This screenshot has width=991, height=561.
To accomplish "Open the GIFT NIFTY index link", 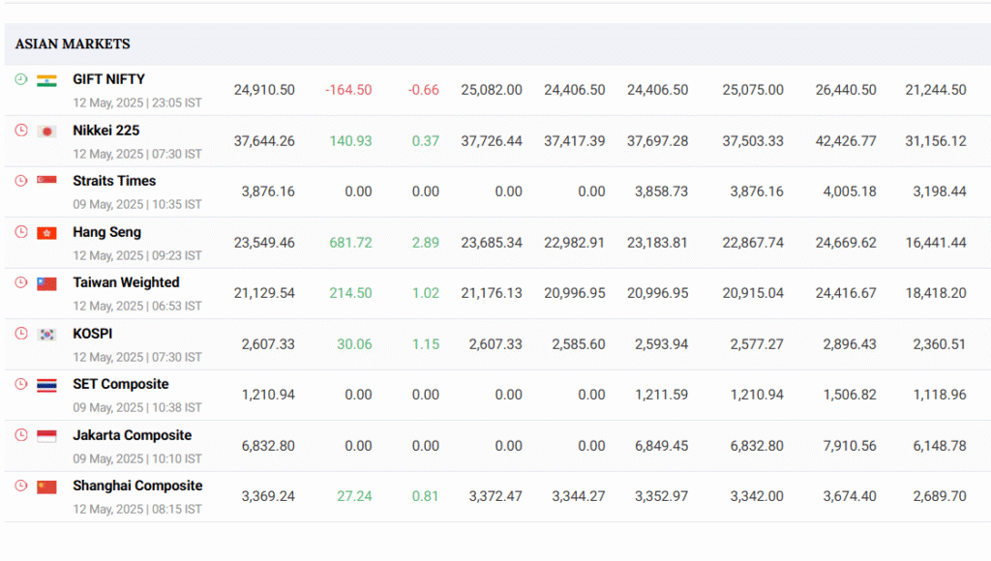I will [108, 79].
